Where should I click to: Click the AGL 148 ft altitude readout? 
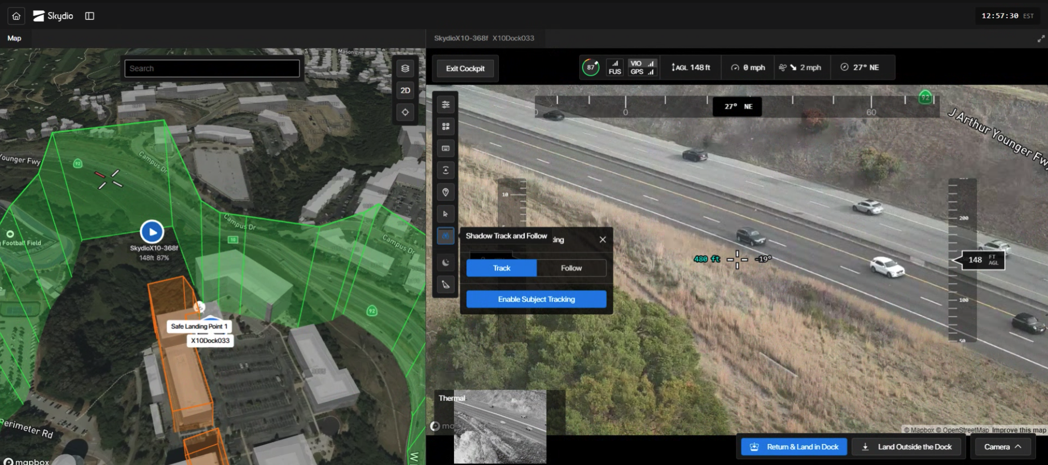(691, 68)
